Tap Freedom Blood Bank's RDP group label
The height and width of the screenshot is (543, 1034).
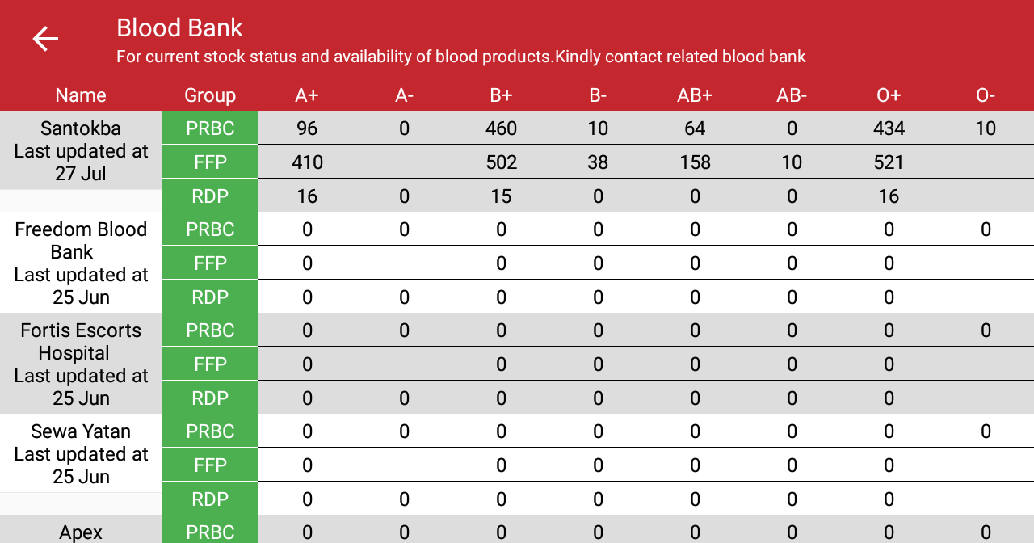point(210,297)
